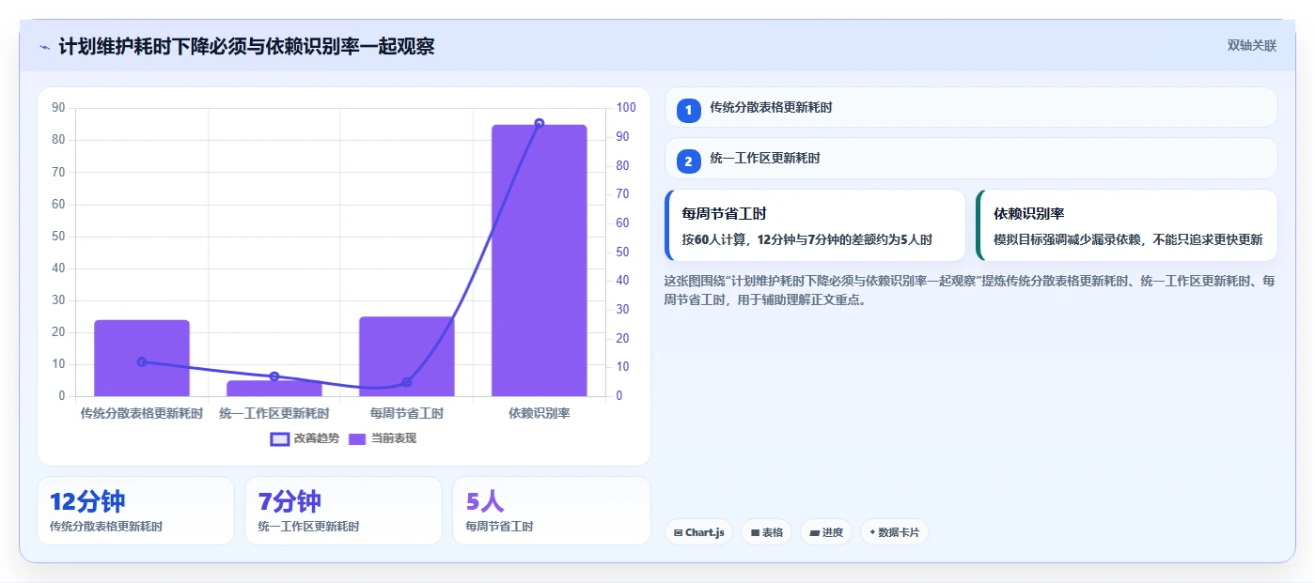Open list item 传统分散表格更新耗时
Image resolution: width=1315 pixels, height=583 pixels.
coord(971,107)
